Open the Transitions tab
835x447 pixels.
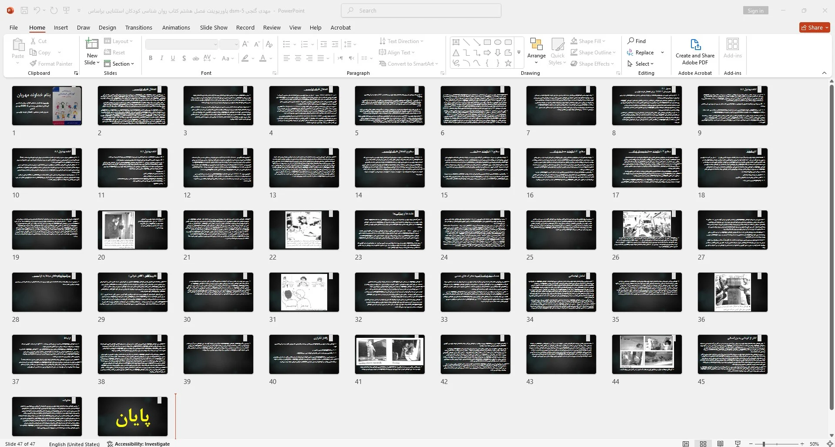[139, 27]
